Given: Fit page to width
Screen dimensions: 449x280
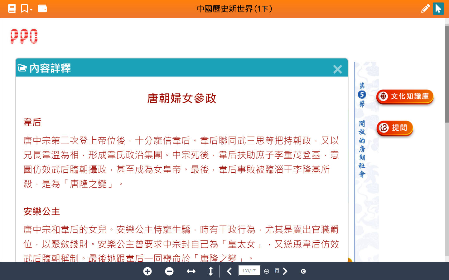Looking at the screenshot, I should tap(191, 271).
